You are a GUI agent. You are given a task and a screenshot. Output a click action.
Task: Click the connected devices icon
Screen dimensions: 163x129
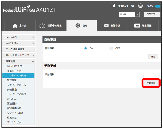pos(43,25)
